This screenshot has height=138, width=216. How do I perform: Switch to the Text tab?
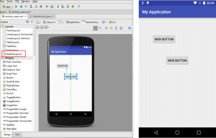[x=17, y=135]
